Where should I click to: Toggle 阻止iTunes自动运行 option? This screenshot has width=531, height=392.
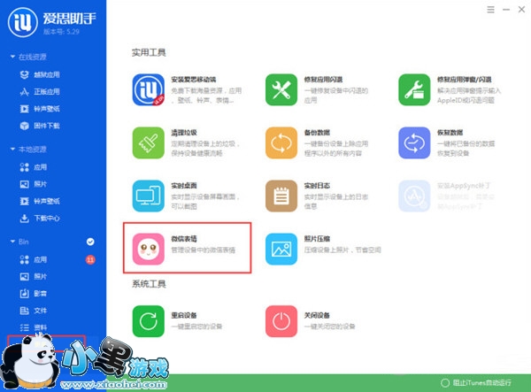click(476, 383)
